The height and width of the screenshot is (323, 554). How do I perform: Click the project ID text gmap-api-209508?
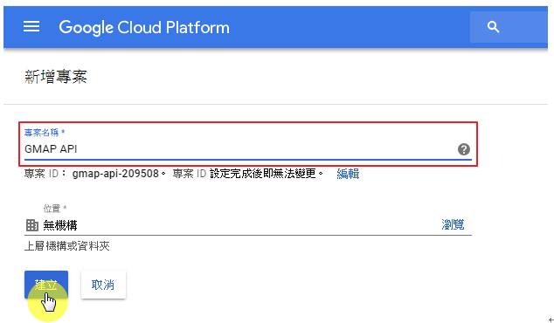(115, 174)
